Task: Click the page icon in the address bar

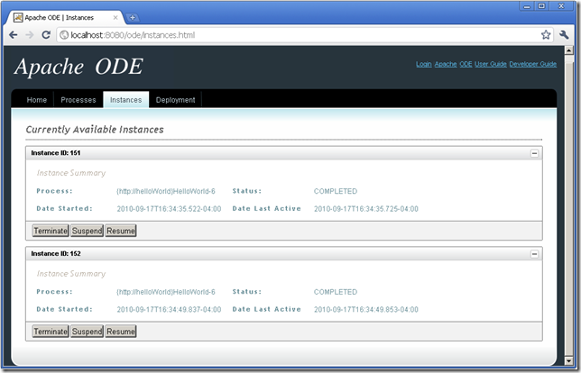Action: point(64,35)
